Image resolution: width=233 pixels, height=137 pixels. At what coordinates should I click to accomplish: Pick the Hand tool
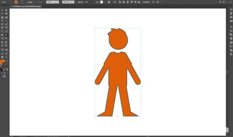tap(2, 57)
